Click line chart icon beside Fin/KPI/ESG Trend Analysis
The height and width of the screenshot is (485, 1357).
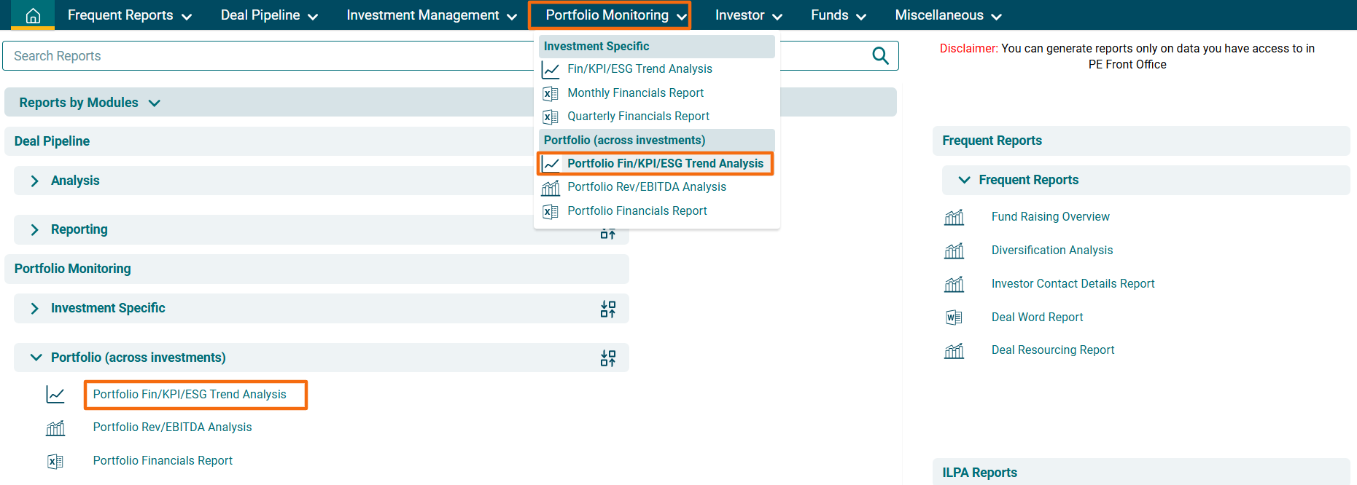[551, 70]
